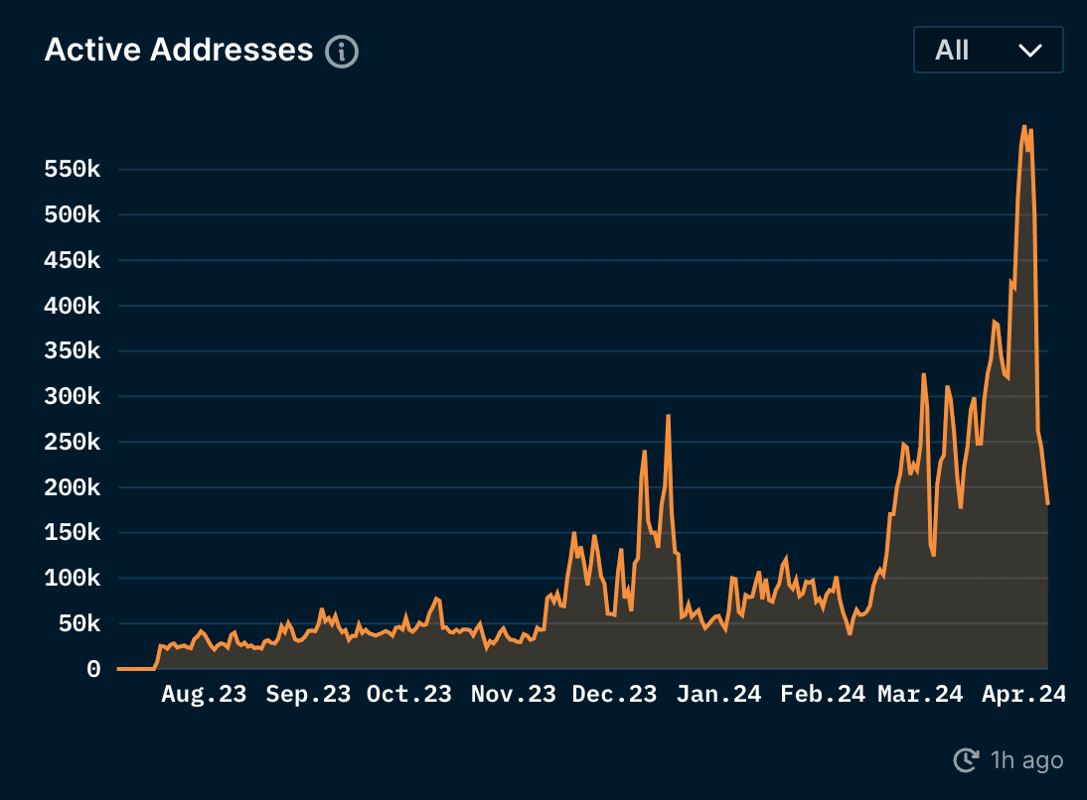The image size is (1087, 800).
Task: Click the Dec.23 axis label
Action: coord(615,695)
